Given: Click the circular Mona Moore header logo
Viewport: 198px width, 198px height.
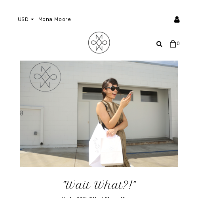Looking at the screenshot, I should [99, 42].
